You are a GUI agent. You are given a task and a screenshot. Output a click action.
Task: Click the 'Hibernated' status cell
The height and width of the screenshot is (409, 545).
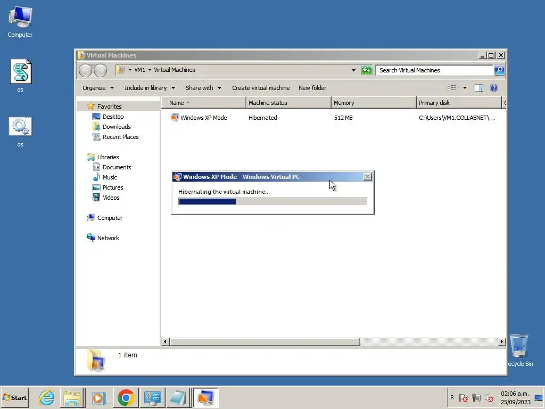(262, 118)
